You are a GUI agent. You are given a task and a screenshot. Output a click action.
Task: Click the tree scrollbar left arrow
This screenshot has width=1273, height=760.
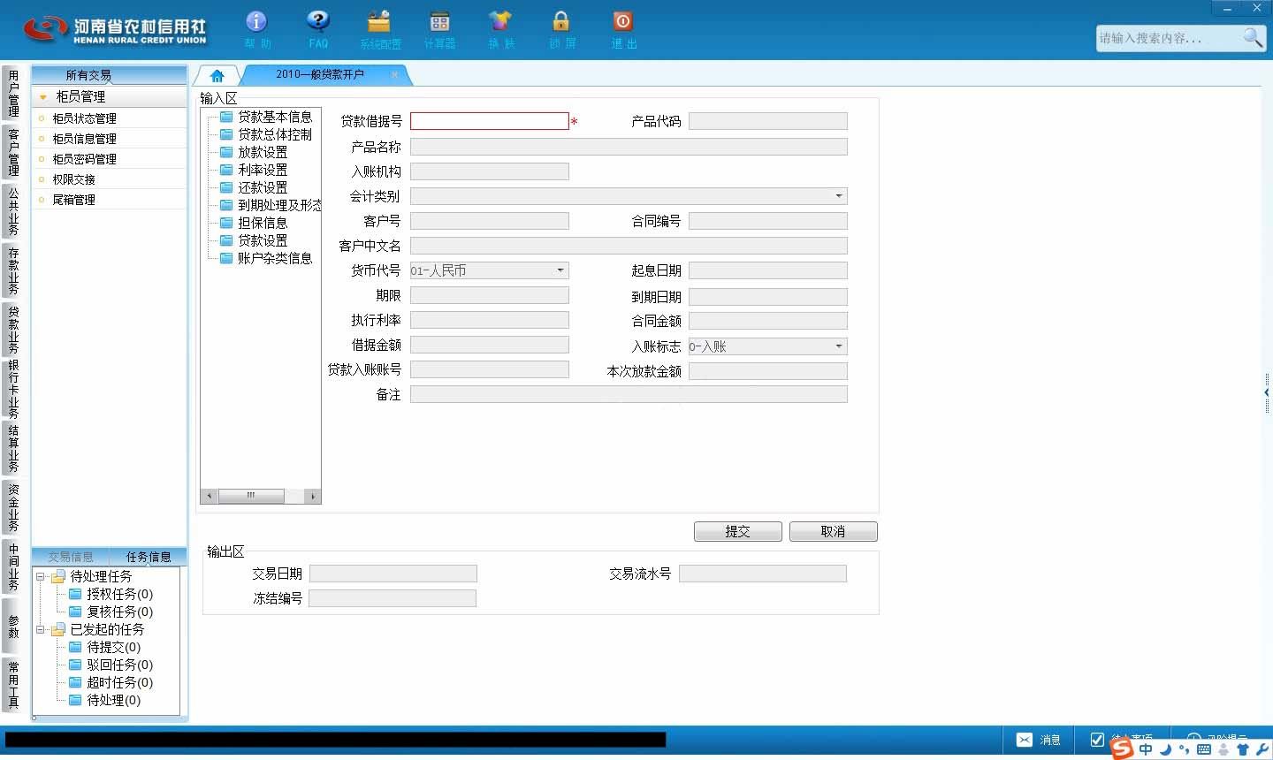(210, 496)
